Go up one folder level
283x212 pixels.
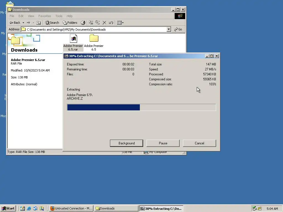pyautogui.click(x=39, y=23)
